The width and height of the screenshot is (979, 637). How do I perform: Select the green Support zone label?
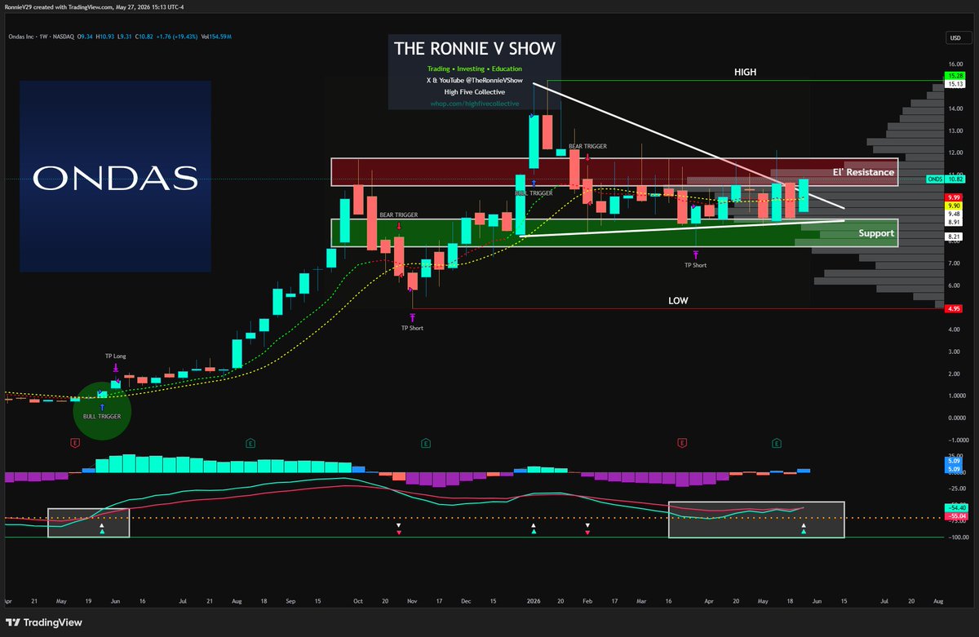click(876, 233)
